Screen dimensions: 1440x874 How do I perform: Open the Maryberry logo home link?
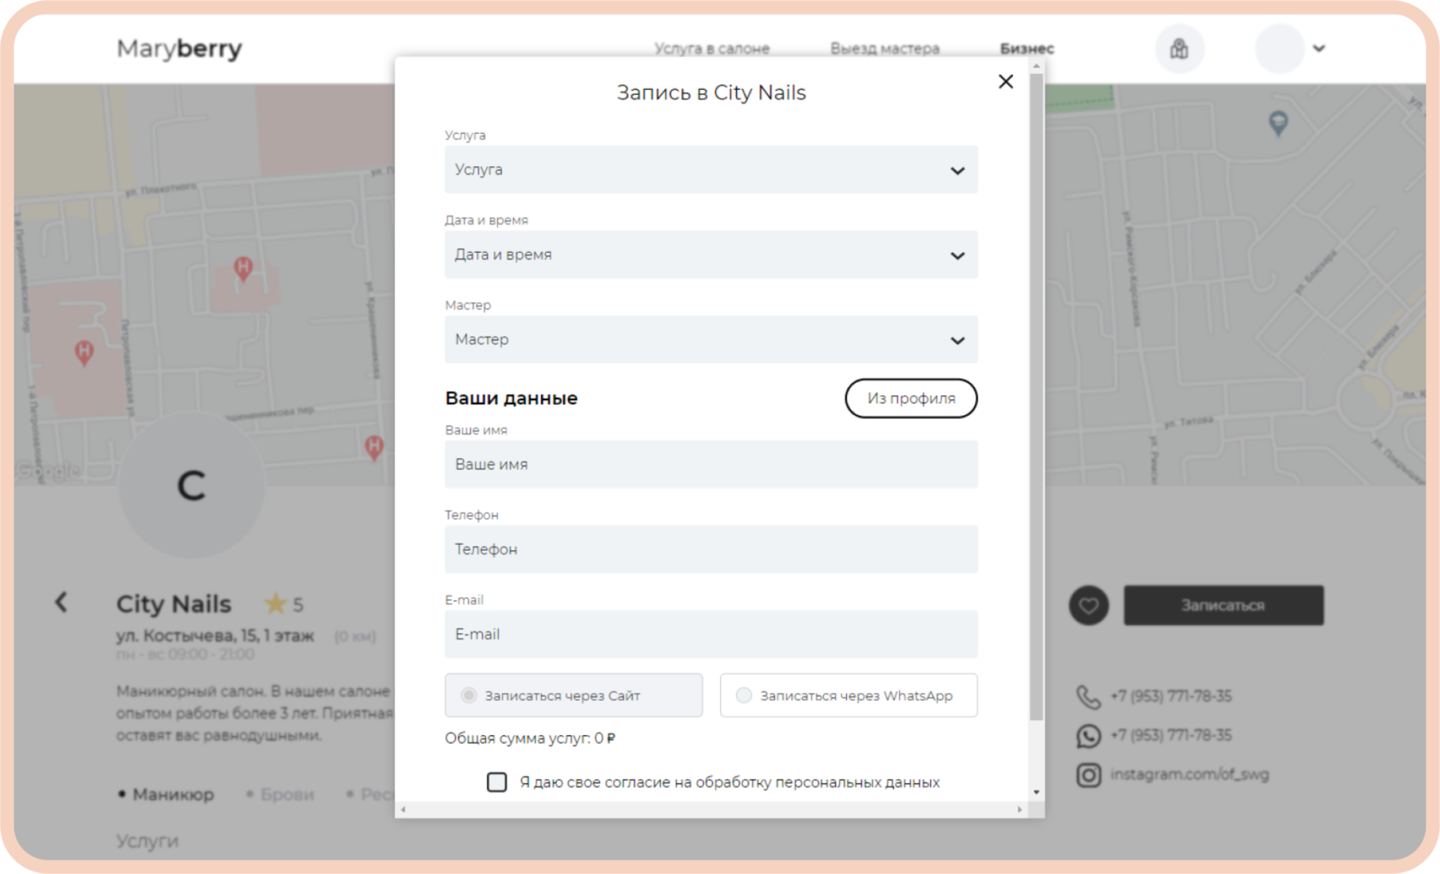[179, 49]
